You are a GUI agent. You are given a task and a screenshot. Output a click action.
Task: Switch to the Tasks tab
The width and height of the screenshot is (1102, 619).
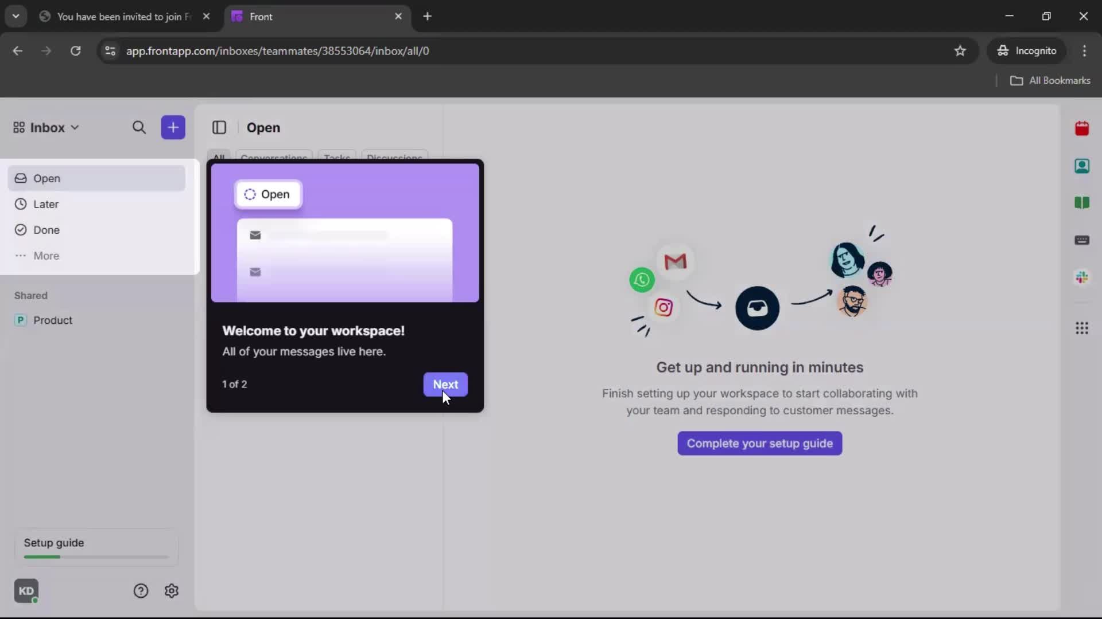(336, 158)
